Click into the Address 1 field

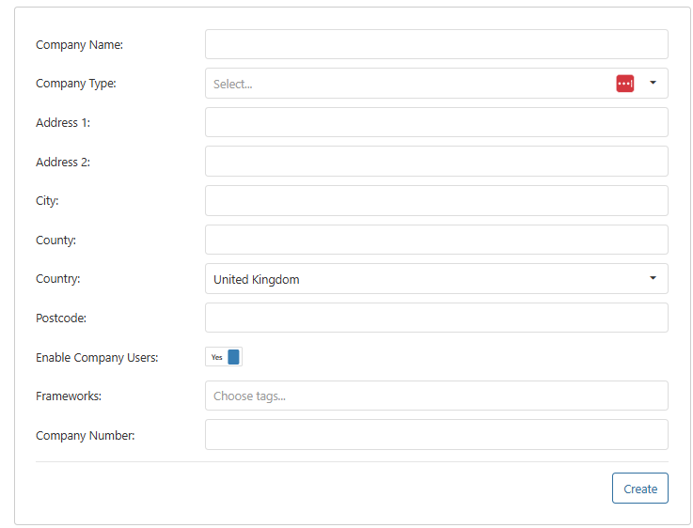[x=436, y=122]
